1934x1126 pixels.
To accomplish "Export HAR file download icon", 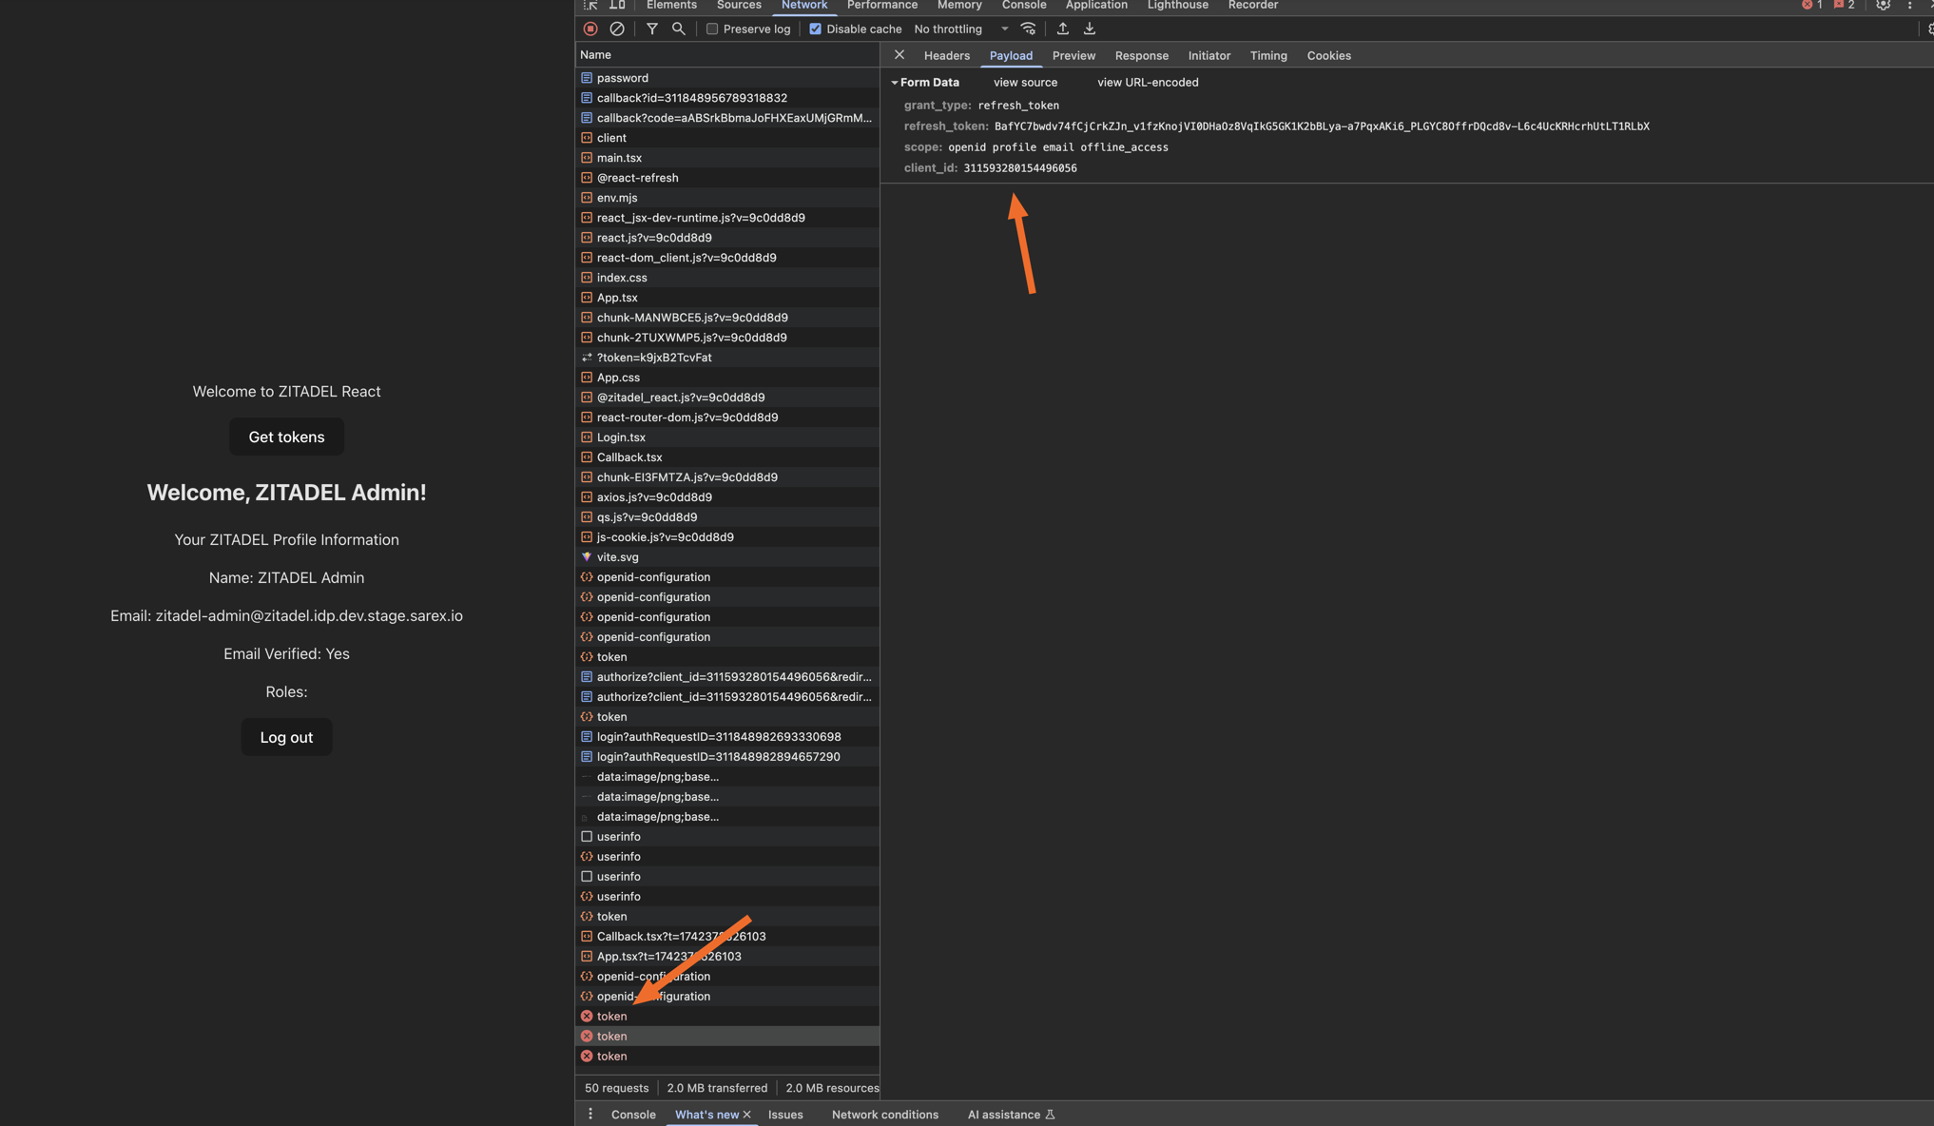I will tap(1090, 29).
